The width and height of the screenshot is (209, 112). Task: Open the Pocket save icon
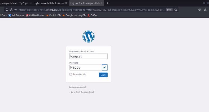tap(199, 10)
